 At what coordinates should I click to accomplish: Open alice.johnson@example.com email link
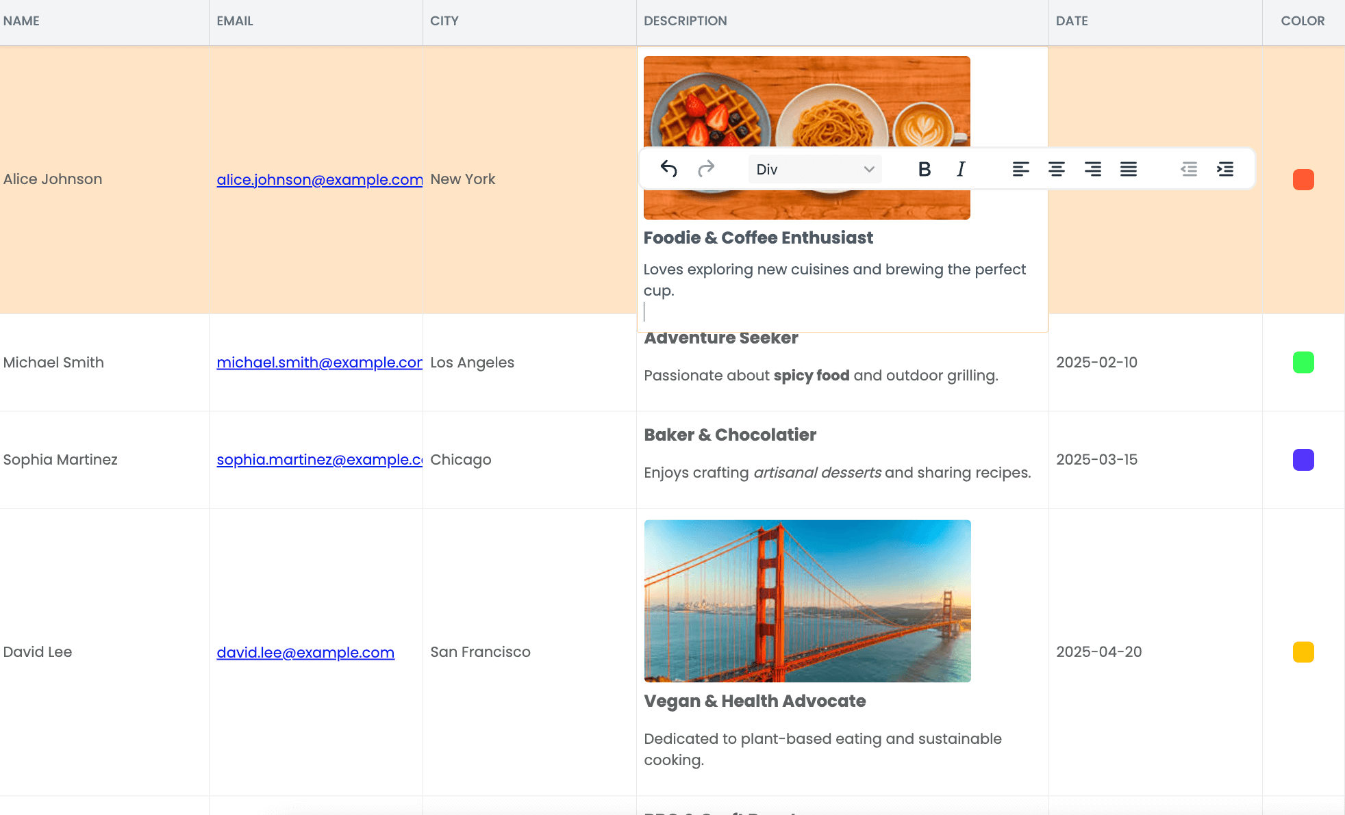(x=320, y=179)
